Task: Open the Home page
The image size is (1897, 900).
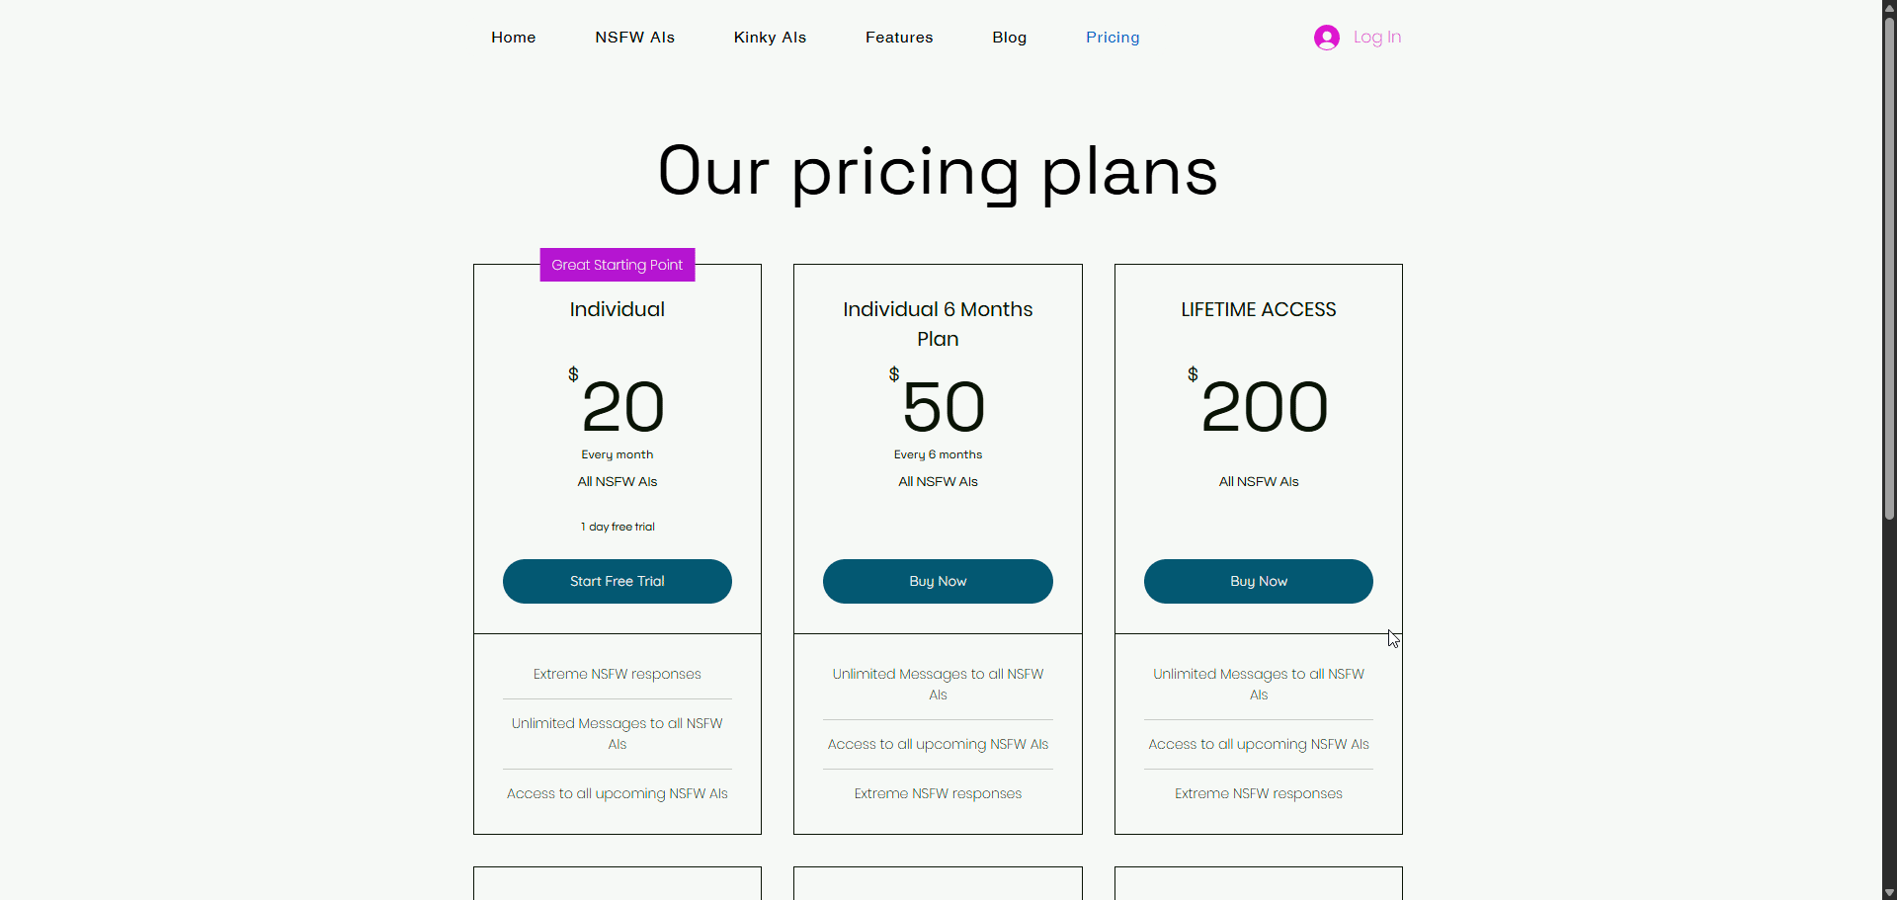Action: click(513, 37)
